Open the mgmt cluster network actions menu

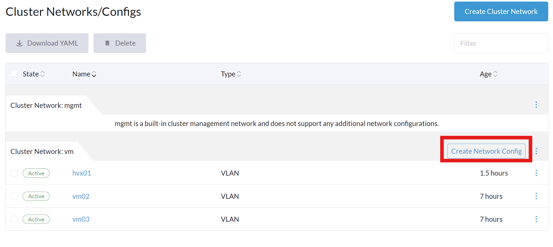[536, 105]
